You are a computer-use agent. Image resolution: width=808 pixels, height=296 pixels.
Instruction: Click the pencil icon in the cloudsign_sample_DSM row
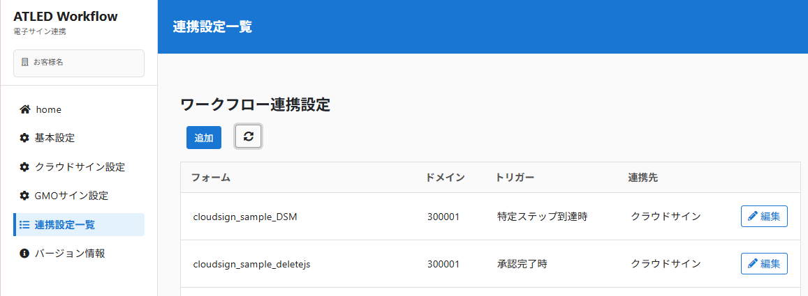tap(752, 217)
